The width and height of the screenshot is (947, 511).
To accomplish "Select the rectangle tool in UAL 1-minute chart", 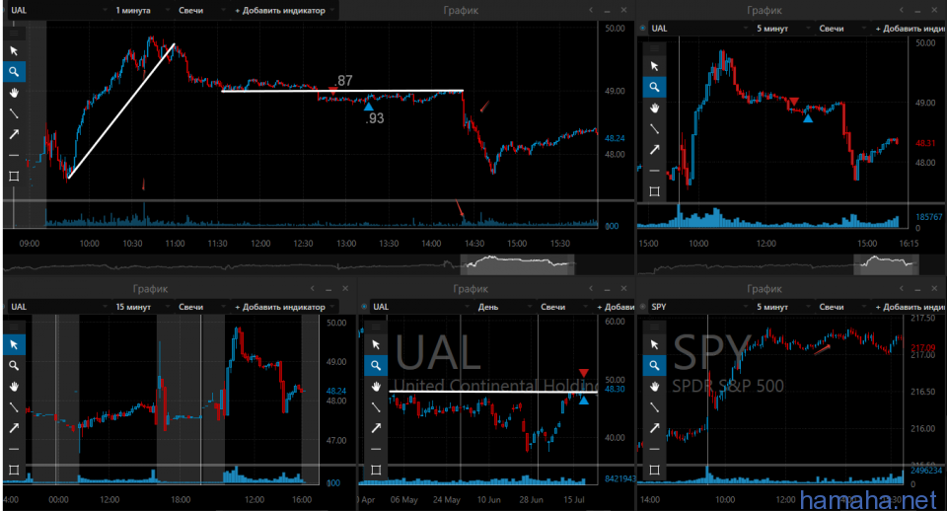I will pos(14,177).
